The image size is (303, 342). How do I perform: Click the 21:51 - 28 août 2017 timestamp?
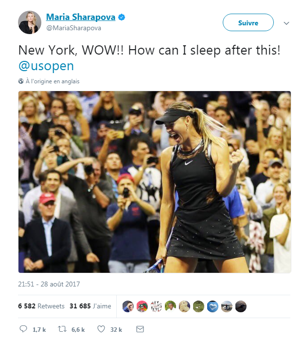point(49,284)
